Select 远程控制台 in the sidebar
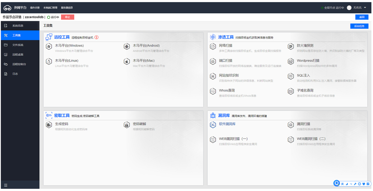 [x=20, y=64]
